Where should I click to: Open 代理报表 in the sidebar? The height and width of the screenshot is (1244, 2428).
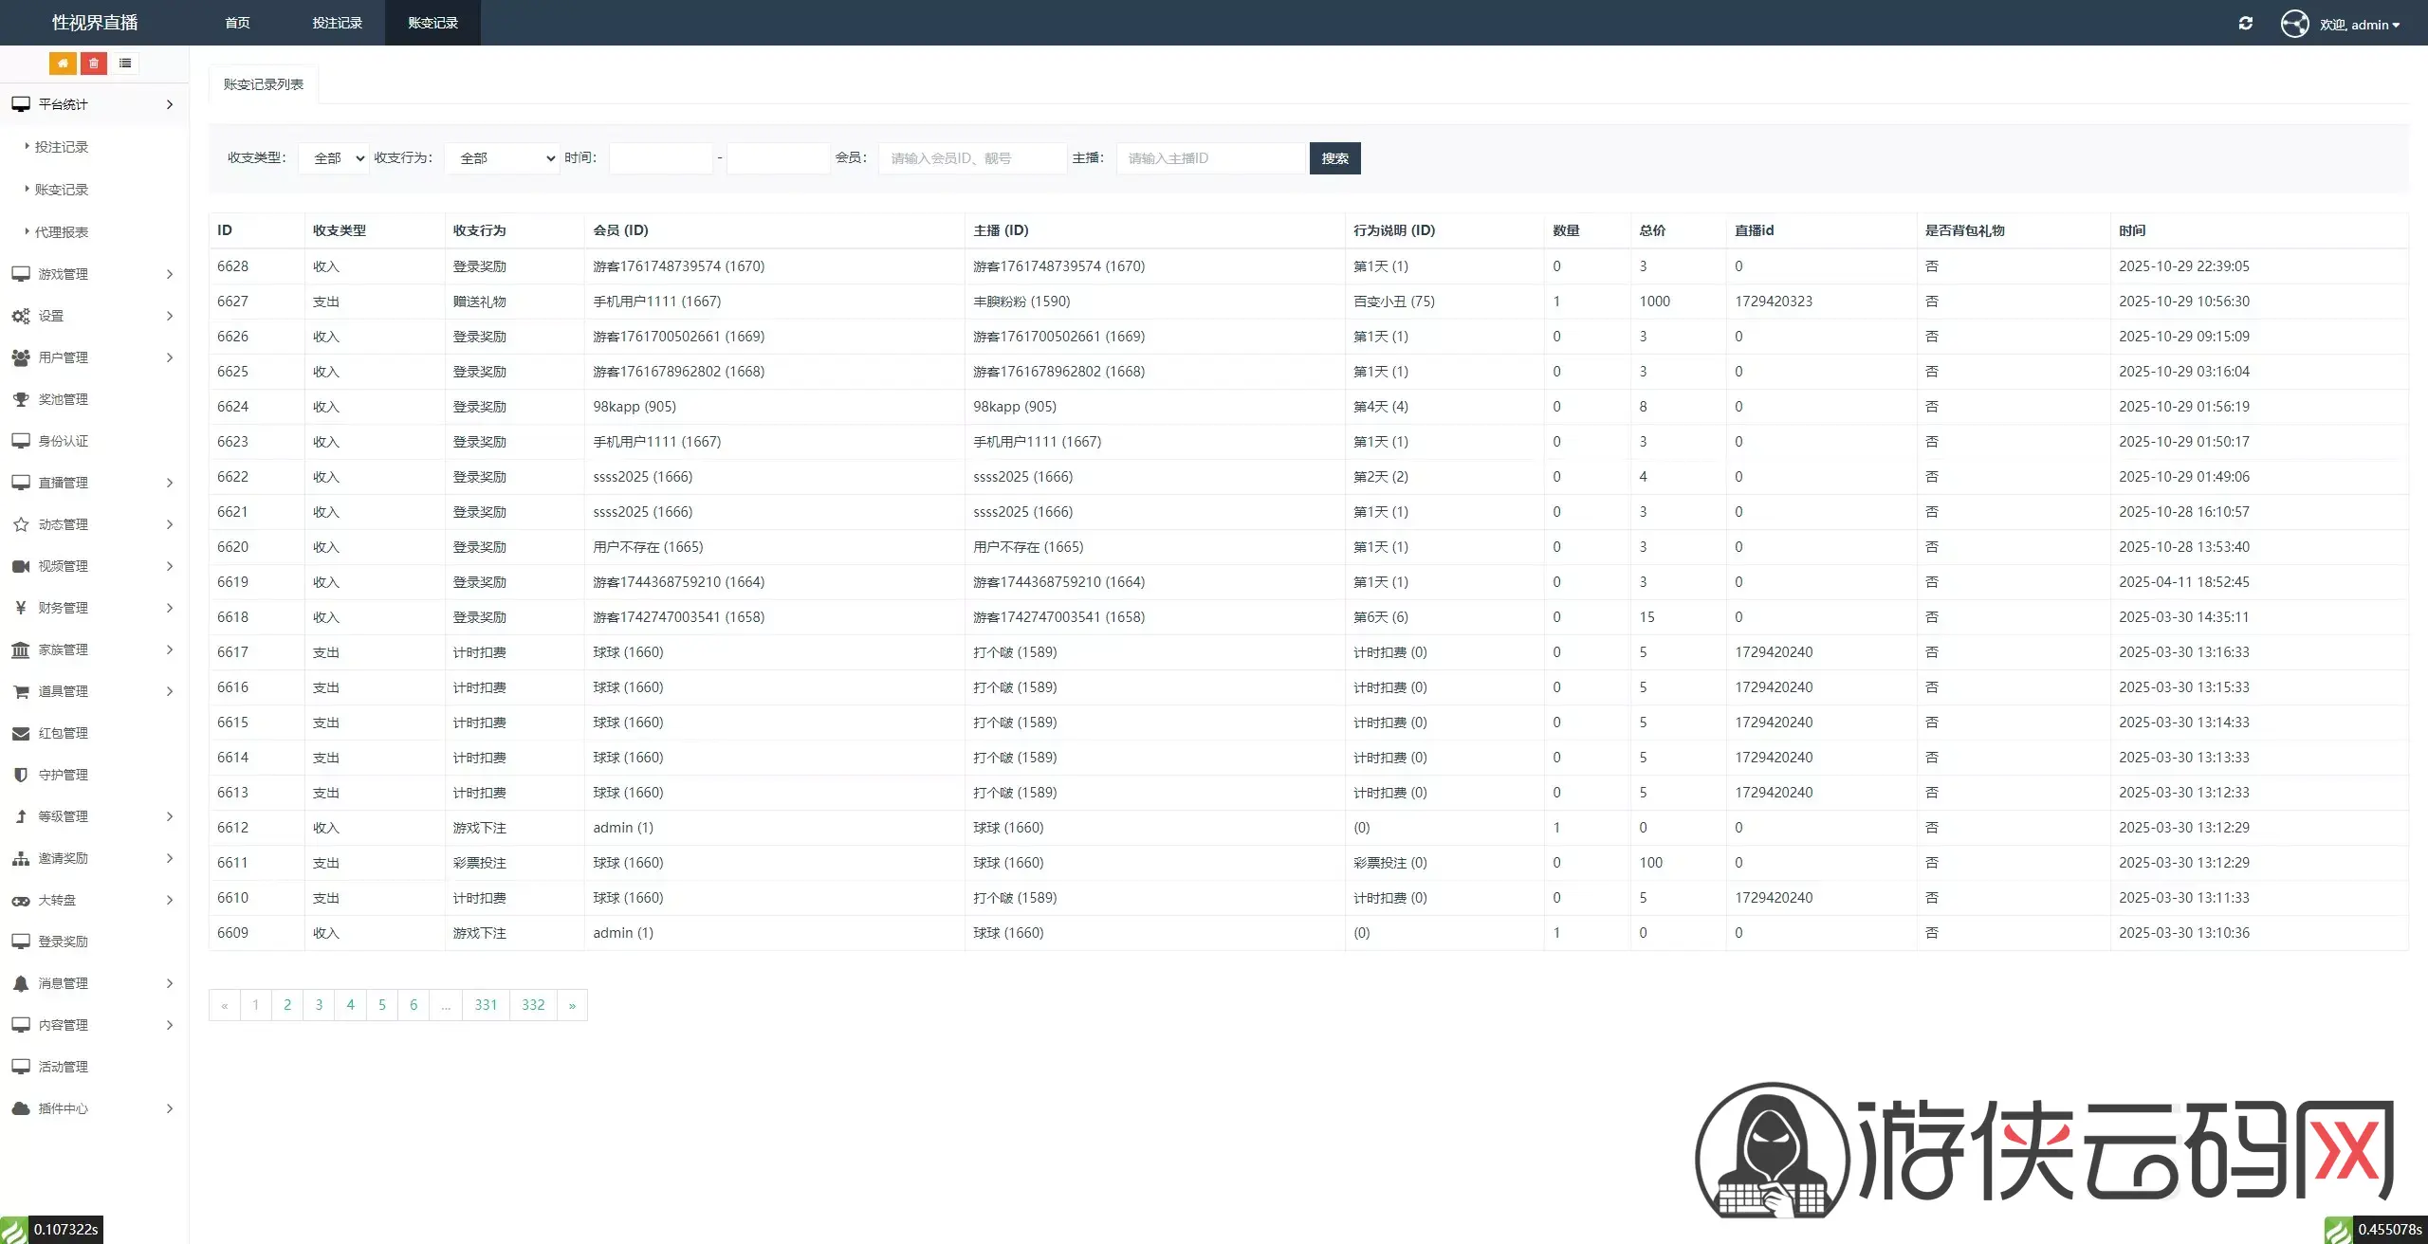pos(62,232)
